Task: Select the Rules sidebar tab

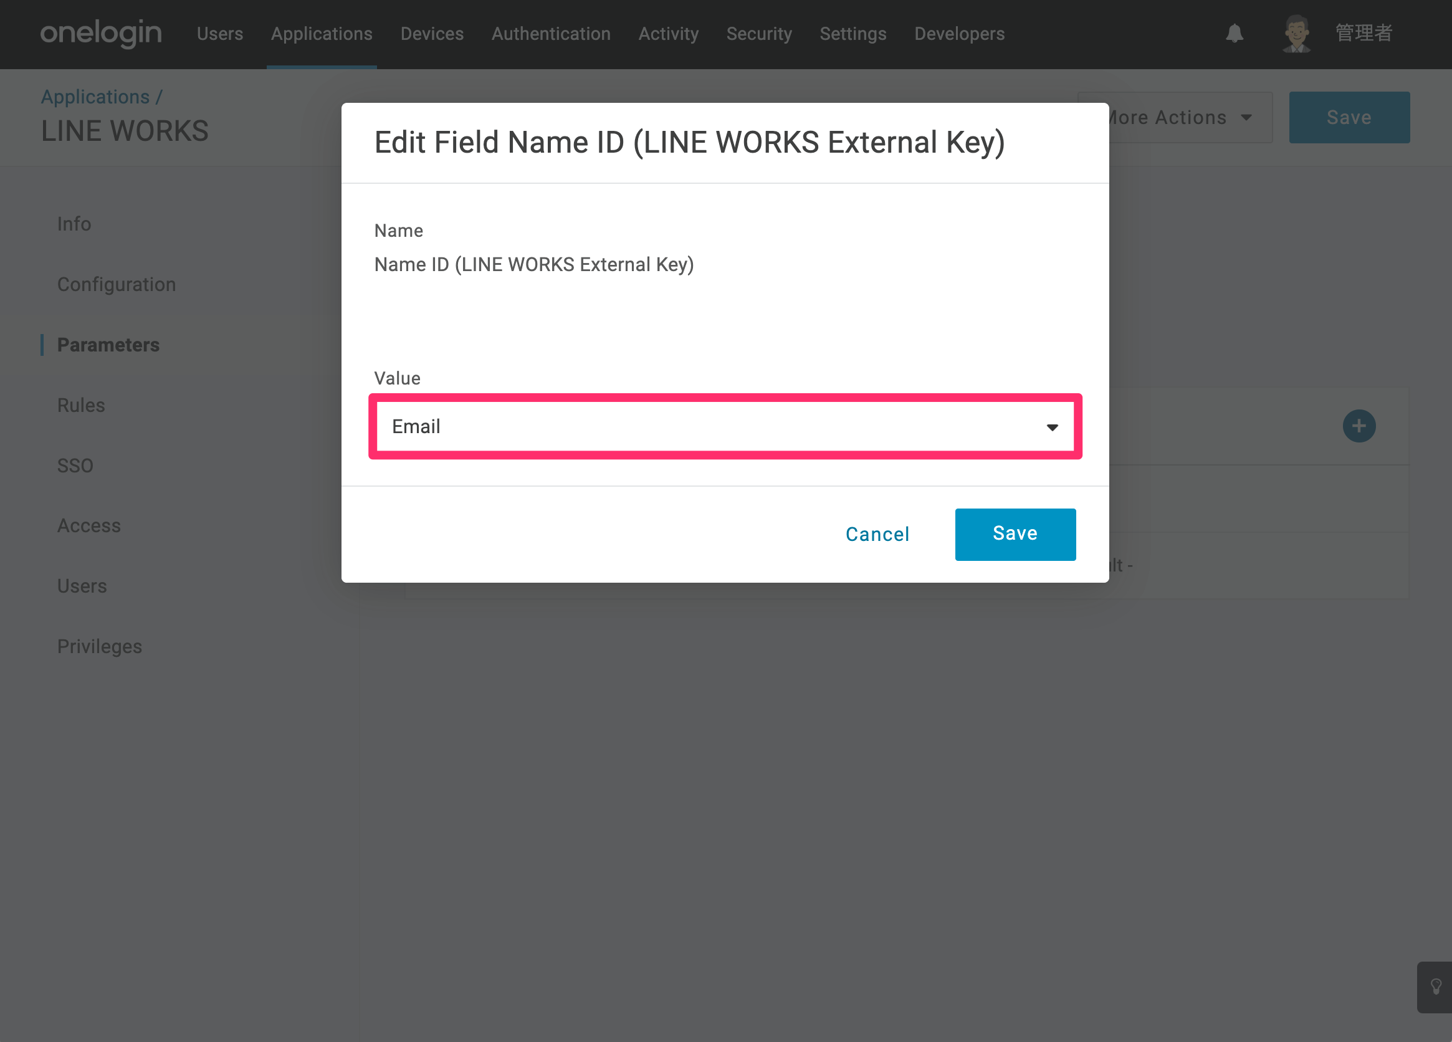Action: click(x=80, y=405)
